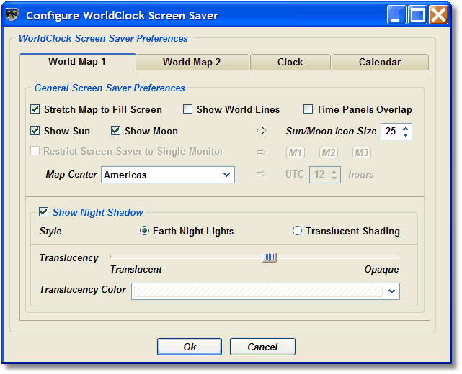Click the arrow icon before UTC
The height and width of the screenshot is (374, 462).
(x=261, y=174)
